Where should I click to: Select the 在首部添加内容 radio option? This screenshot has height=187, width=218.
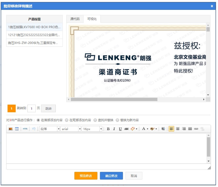38,120
